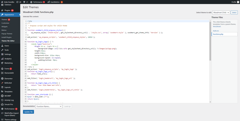Go to Menus submenu item
The height and width of the screenshot is (121, 240).
[x=4, y=30]
